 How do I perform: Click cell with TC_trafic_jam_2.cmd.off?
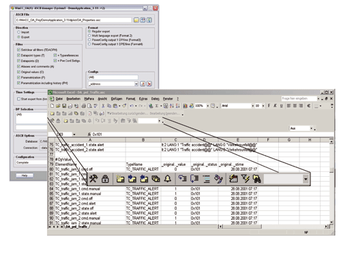tap(90, 199)
